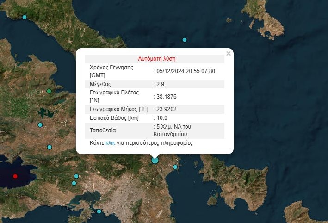Viewport: 328px width, 223px height.
Task: Click the cyan marker on the top-left coastline
Action: coord(25,18)
